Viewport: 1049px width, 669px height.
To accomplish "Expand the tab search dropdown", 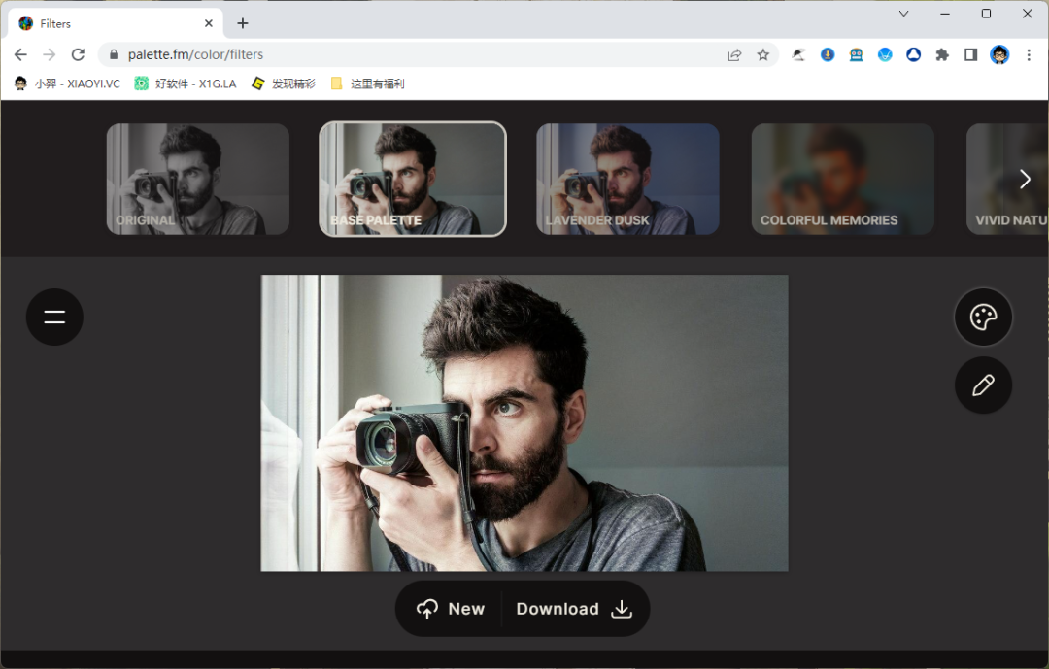I will pyautogui.click(x=903, y=14).
